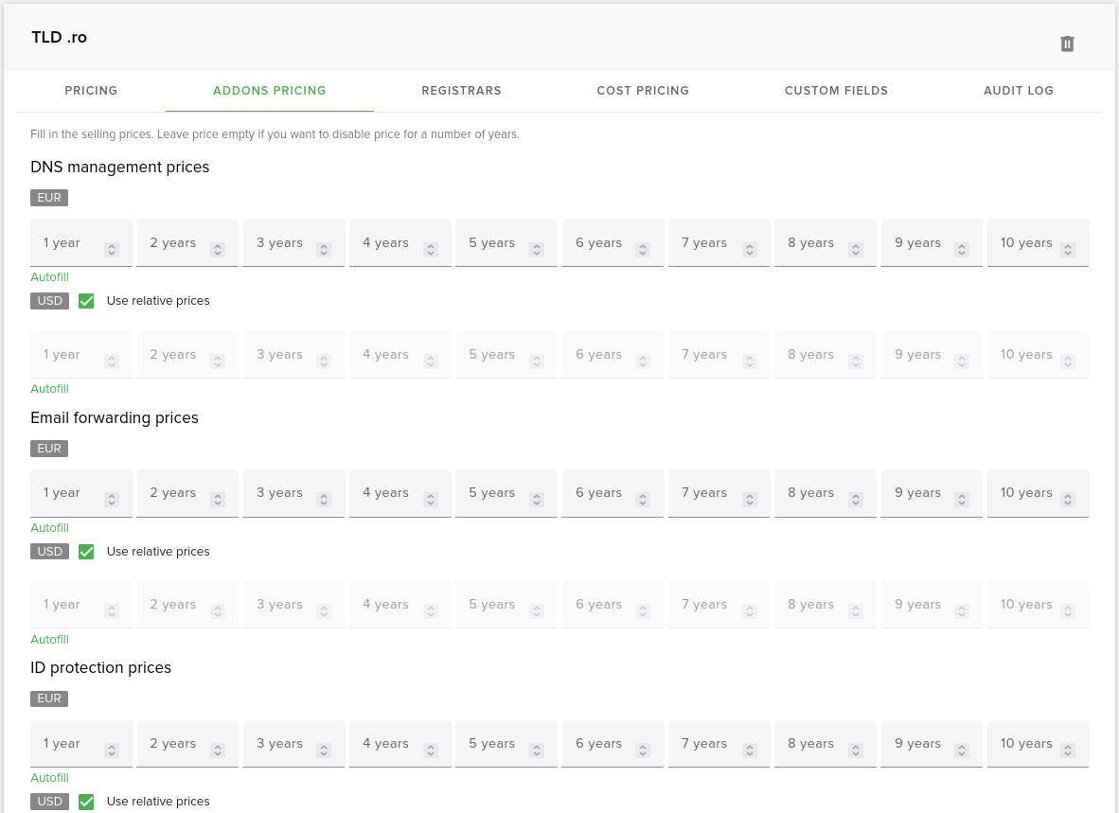Click Autofill under DNS management EUR prices
This screenshot has width=1119, height=813.
click(x=49, y=276)
